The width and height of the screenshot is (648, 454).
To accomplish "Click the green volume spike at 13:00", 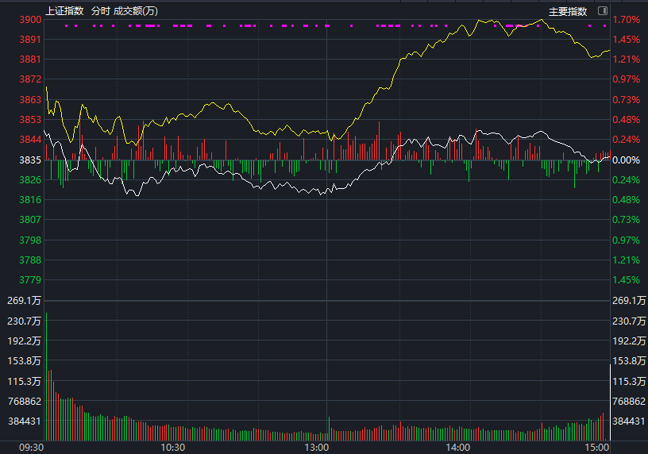I will [x=328, y=428].
